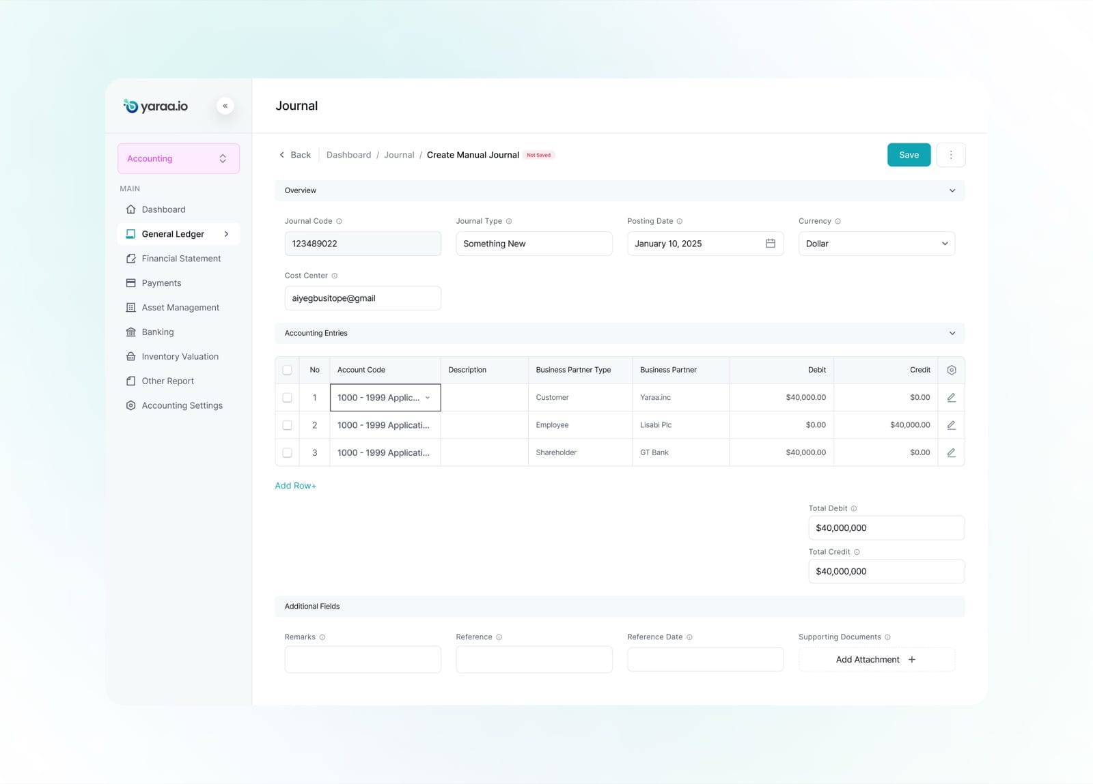Open the three-dot more options menu

pos(950,155)
